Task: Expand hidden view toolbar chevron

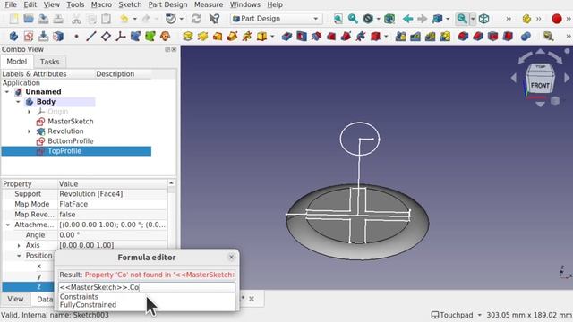Action: (x=509, y=19)
